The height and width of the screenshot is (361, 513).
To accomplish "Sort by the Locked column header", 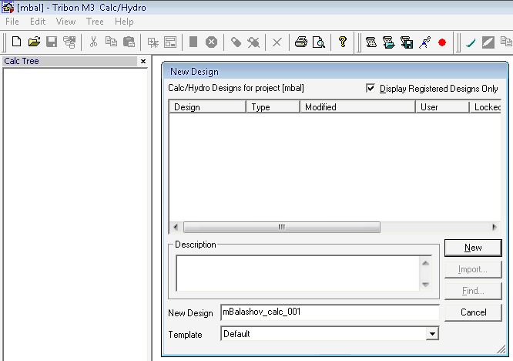I will [485, 107].
